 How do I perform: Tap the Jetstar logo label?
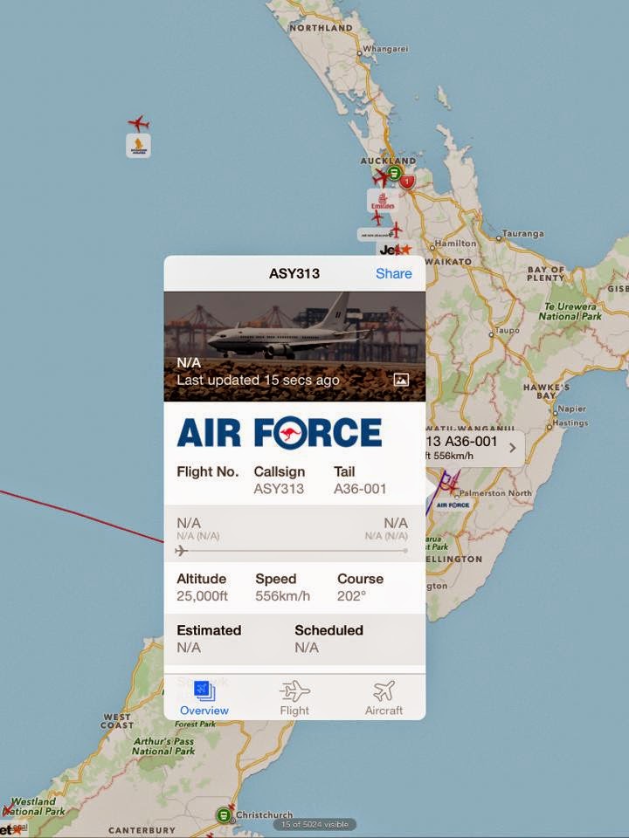click(x=395, y=250)
